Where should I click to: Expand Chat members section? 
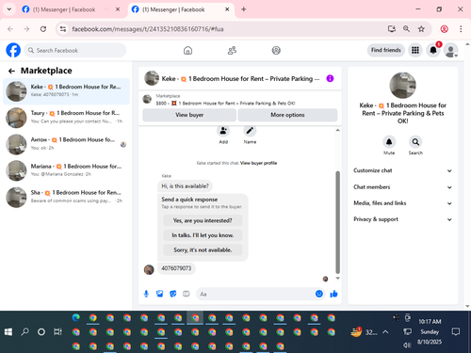(x=403, y=187)
